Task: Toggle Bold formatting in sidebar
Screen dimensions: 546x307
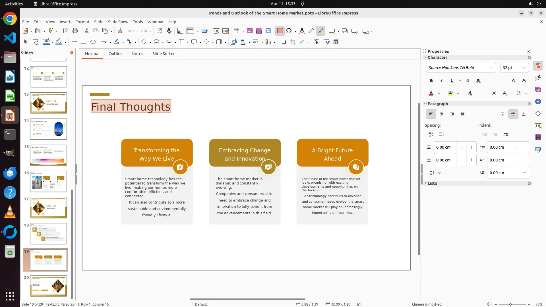Action: point(431,81)
